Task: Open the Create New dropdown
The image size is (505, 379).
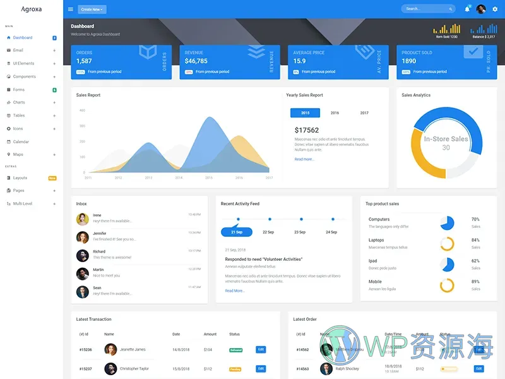Action: pyautogui.click(x=92, y=9)
